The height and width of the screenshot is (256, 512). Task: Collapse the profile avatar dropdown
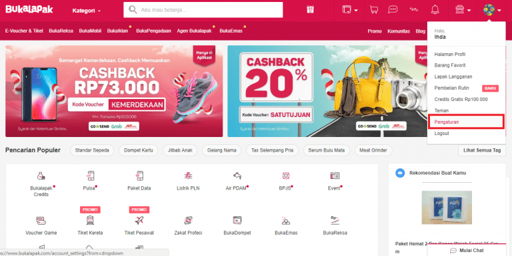(492, 10)
